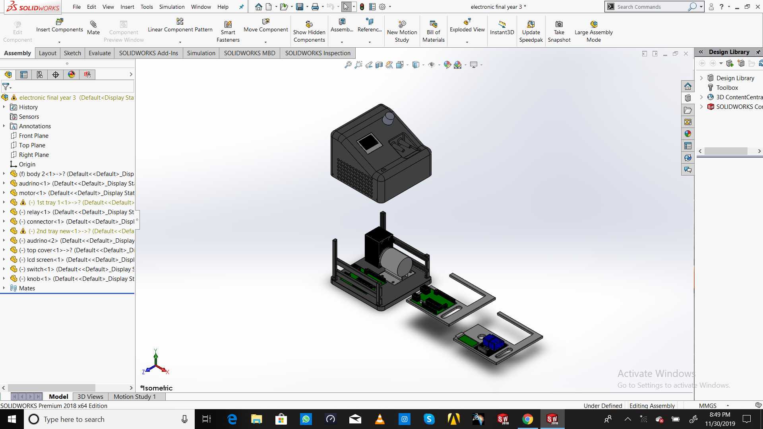Open FeatureManager Design Tree tab

tap(8, 74)
